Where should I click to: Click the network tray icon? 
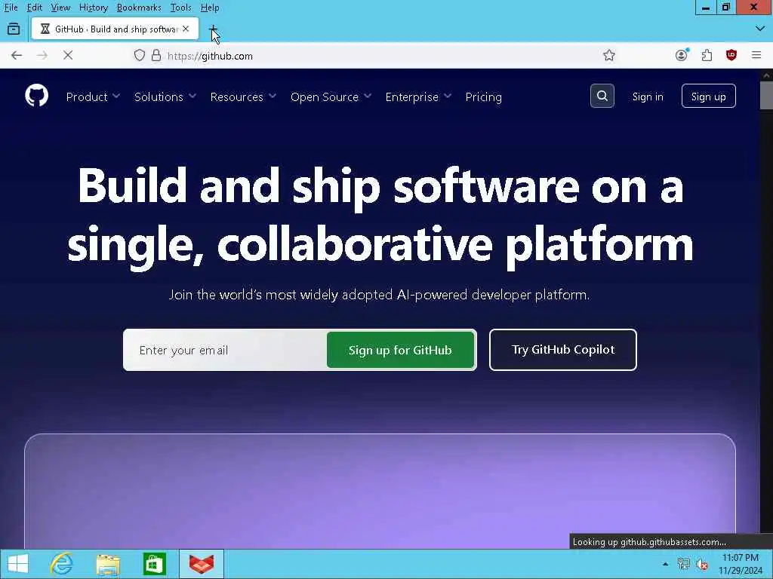point(683,564)
